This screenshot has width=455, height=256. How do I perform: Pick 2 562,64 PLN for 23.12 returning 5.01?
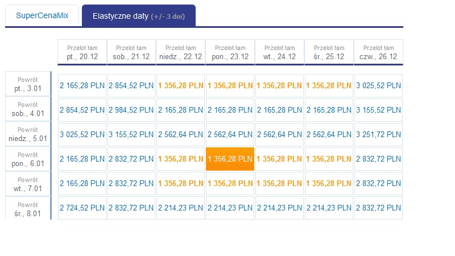[230, 134]
